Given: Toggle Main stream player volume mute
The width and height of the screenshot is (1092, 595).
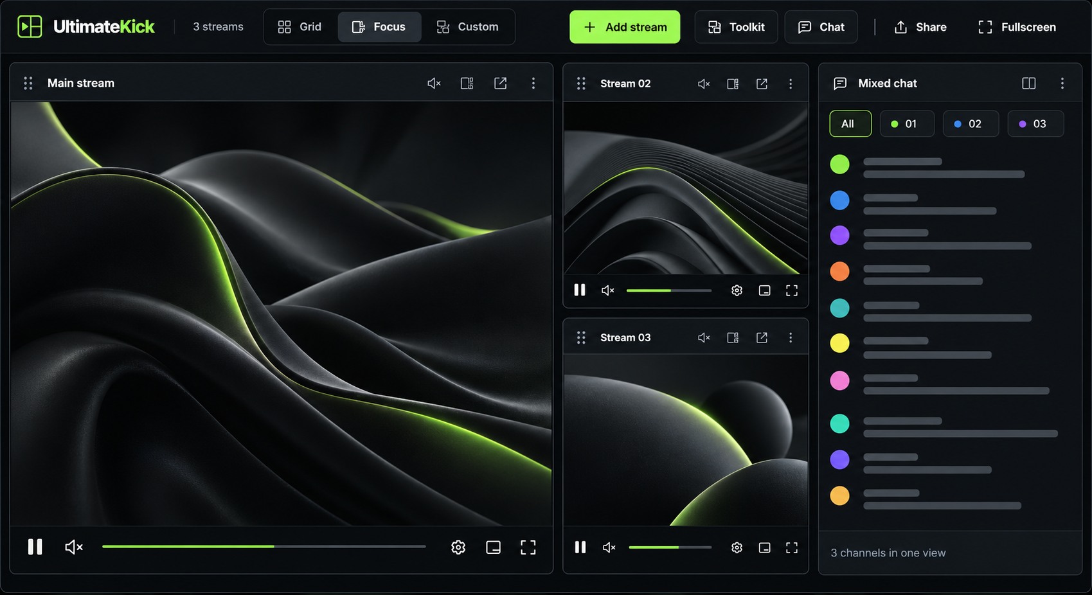Looking at the screenshot, I should [x=74, y=547].
